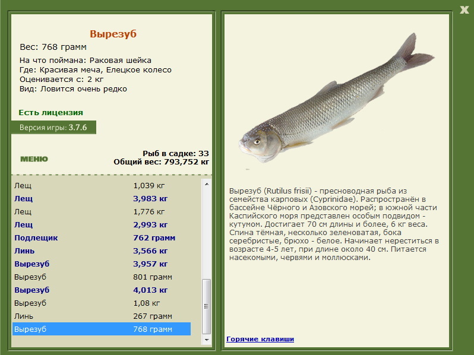This screenshot has height=355, width=474.
Task: Click the scrollbar up arrow in fish list
Action: point(207,184)
